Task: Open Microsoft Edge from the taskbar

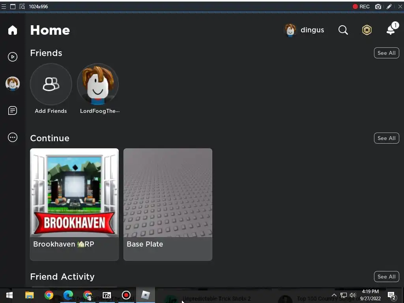Action: 68,295
